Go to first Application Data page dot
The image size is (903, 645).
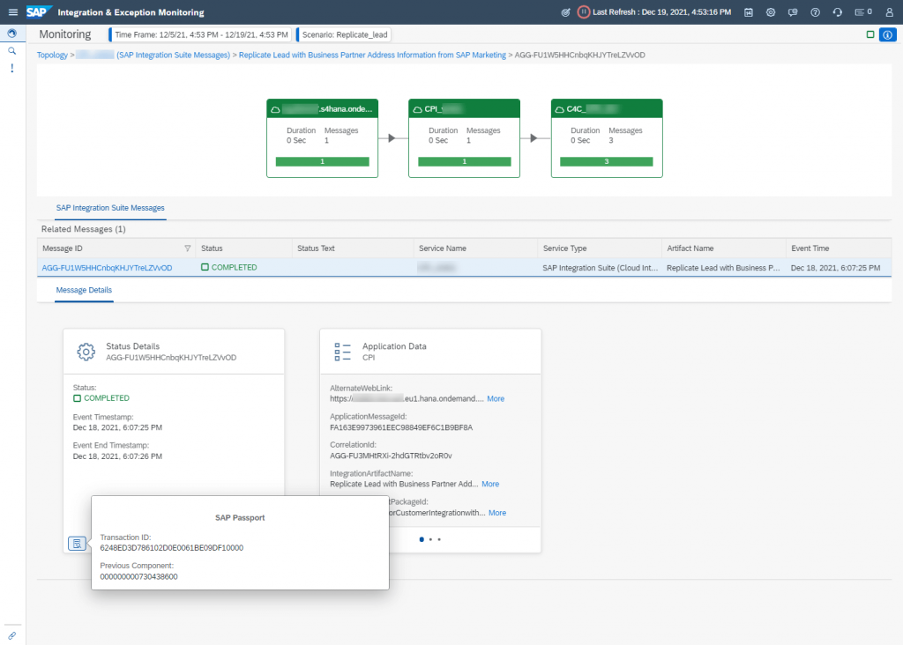click(x=422, y=540)
